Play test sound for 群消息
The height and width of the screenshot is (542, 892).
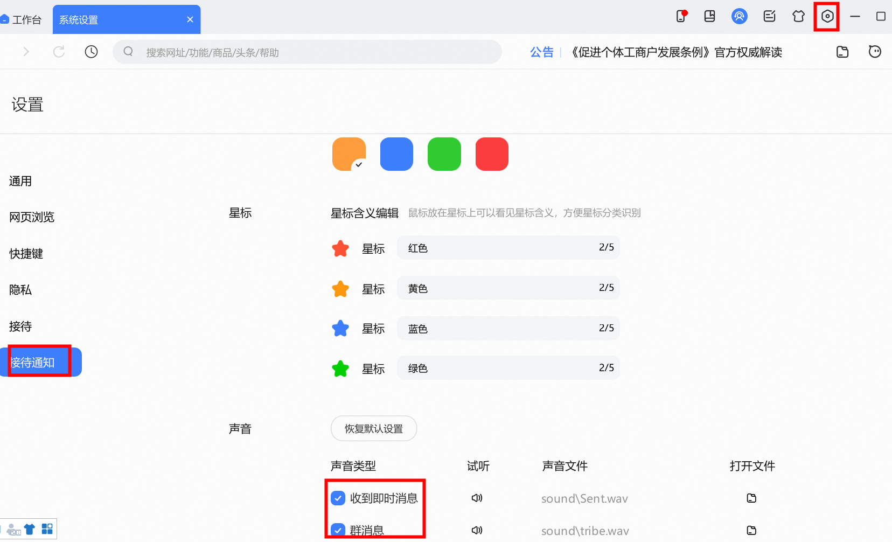click(477, 530)
